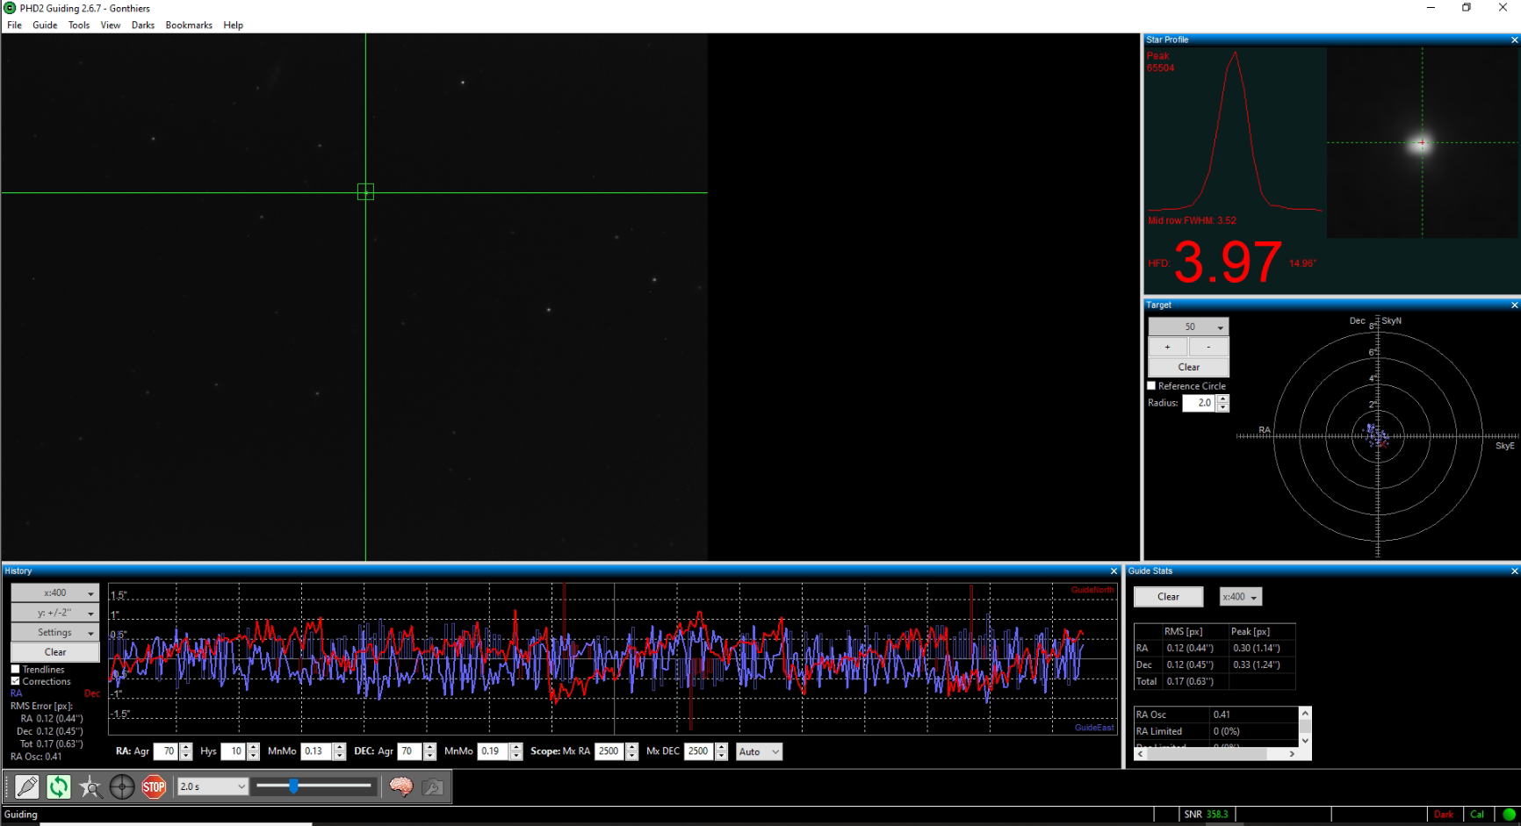This screenshot has height=826, width=1521.
Task: Enable the Trendlines checkbox
Action: 15,669
